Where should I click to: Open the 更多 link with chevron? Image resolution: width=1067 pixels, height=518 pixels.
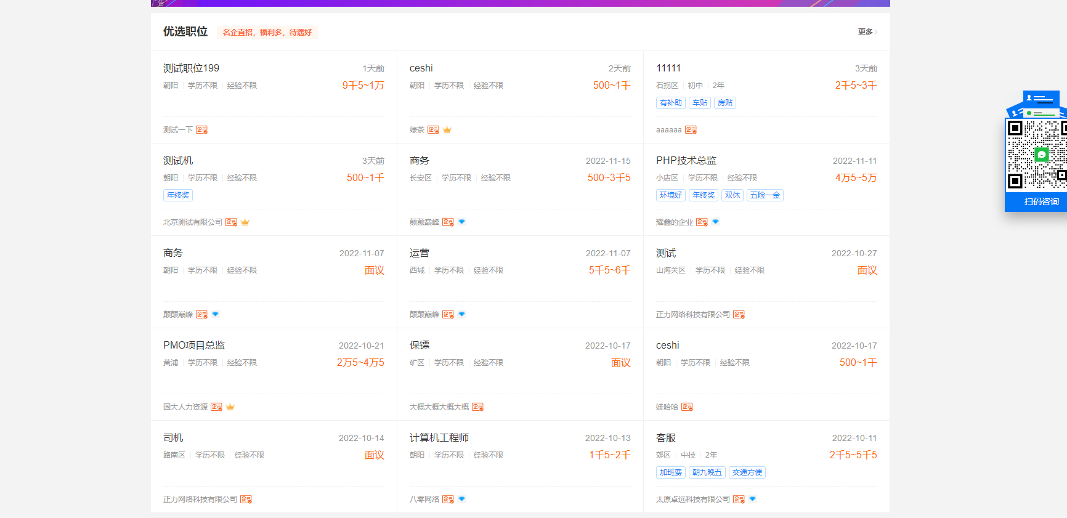pos(867,32)
